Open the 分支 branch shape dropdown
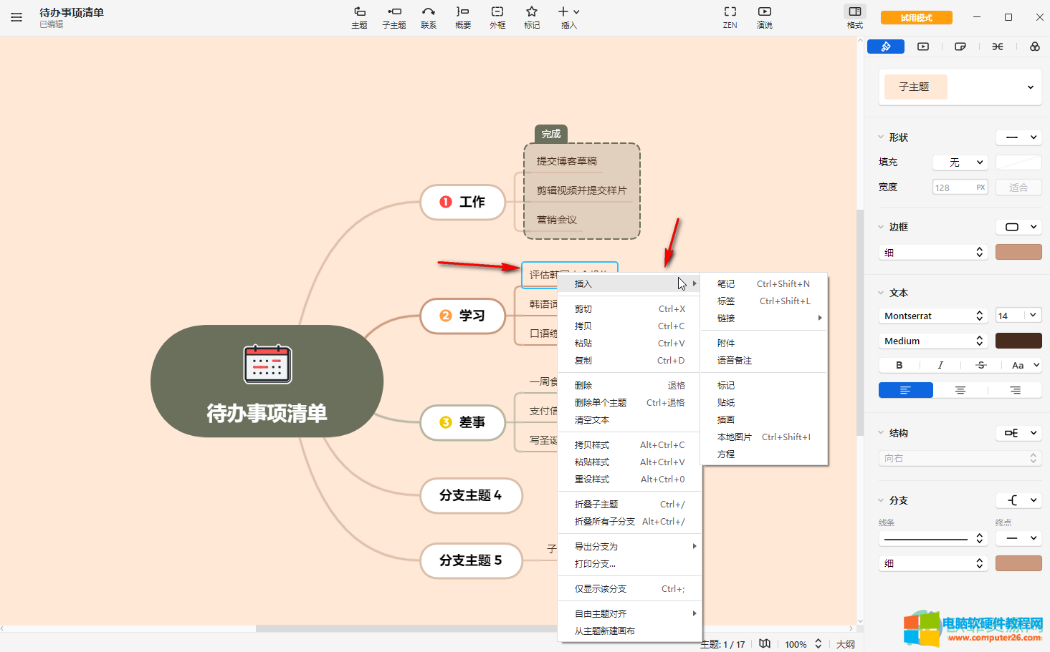 [1018, 500]
